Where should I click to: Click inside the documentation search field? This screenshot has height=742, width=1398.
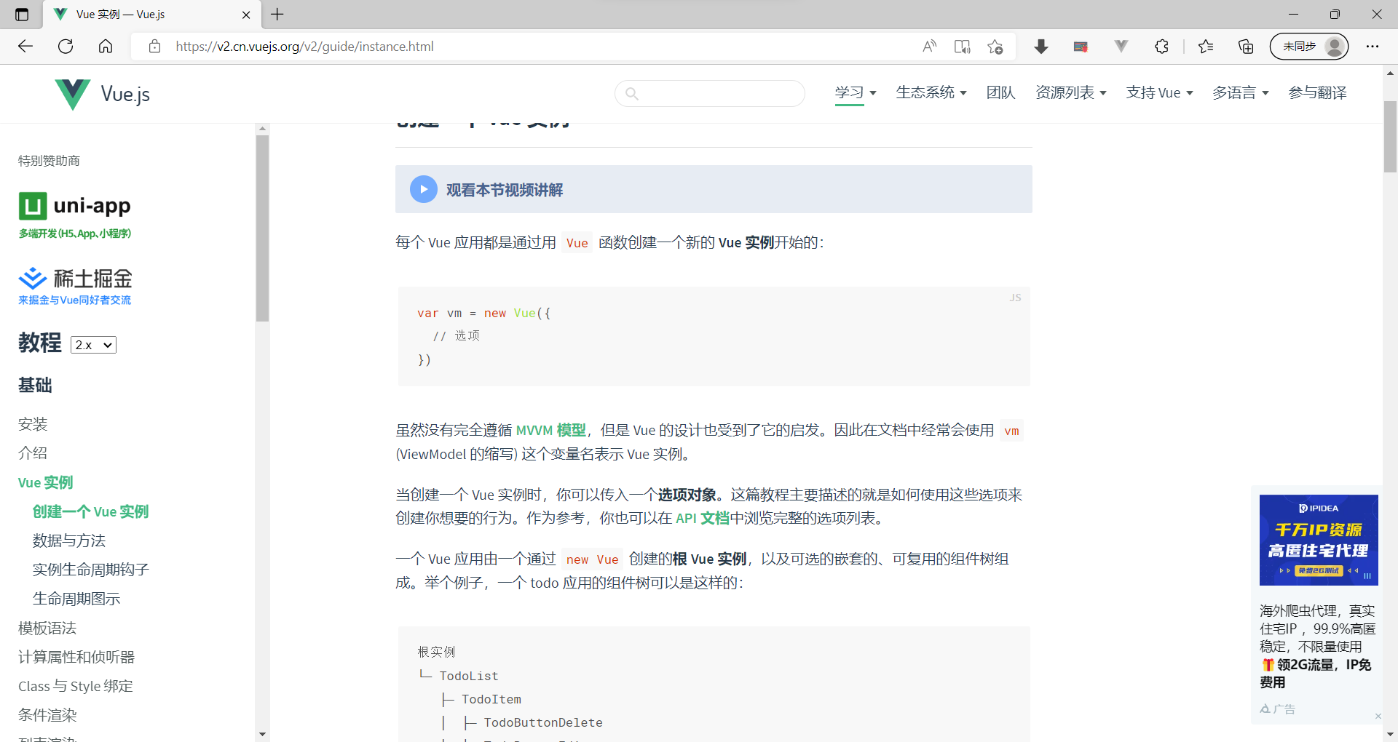pos(710,94)
